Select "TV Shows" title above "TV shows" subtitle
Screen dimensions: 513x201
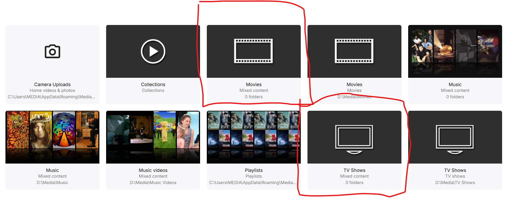(455, 170)
